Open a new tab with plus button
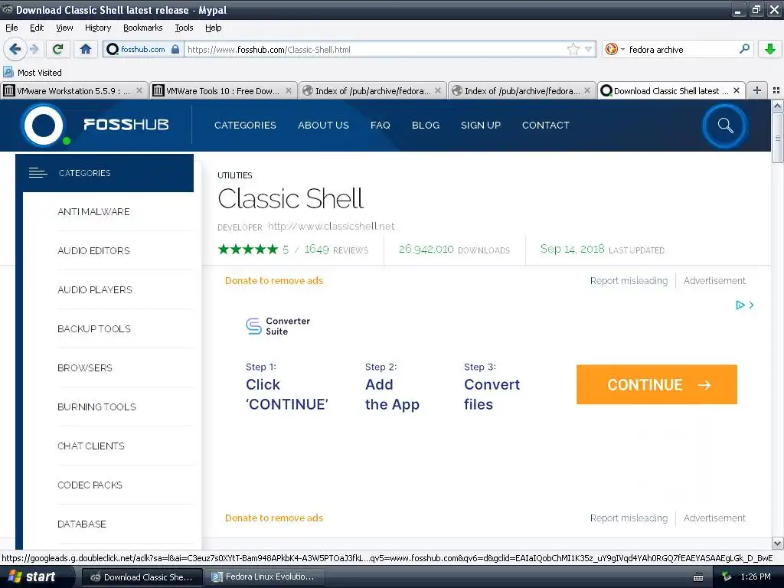Image resolution: width=784 pixels, height=588 pixels. coord(757,90)
